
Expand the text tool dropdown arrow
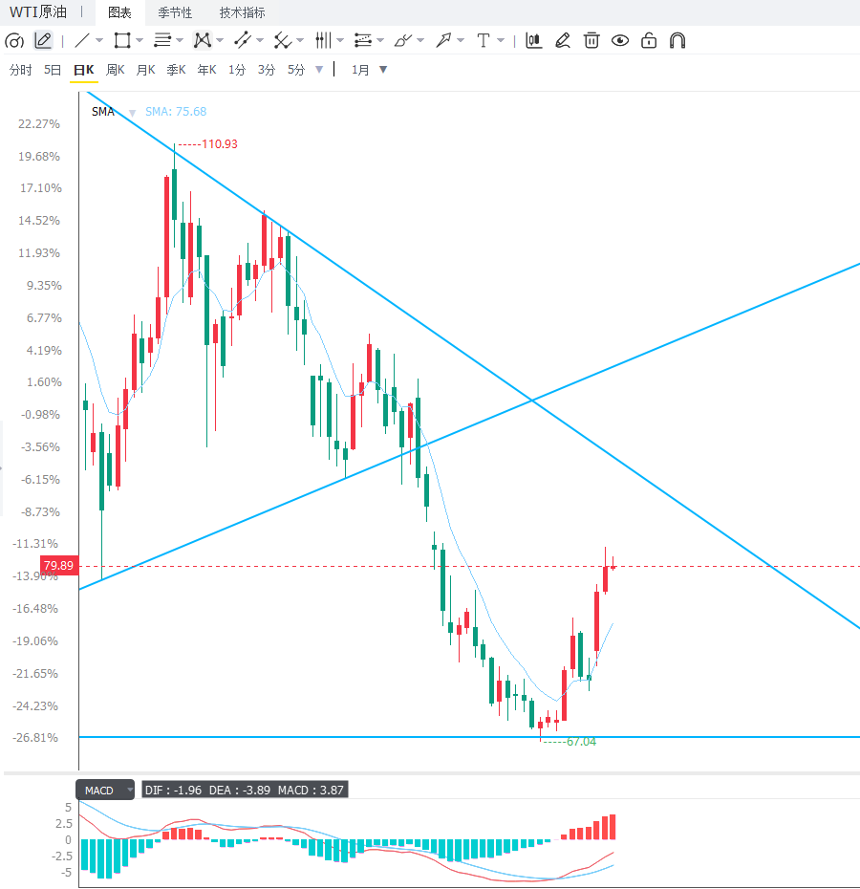pyautogui.click(x=501, y=41)
